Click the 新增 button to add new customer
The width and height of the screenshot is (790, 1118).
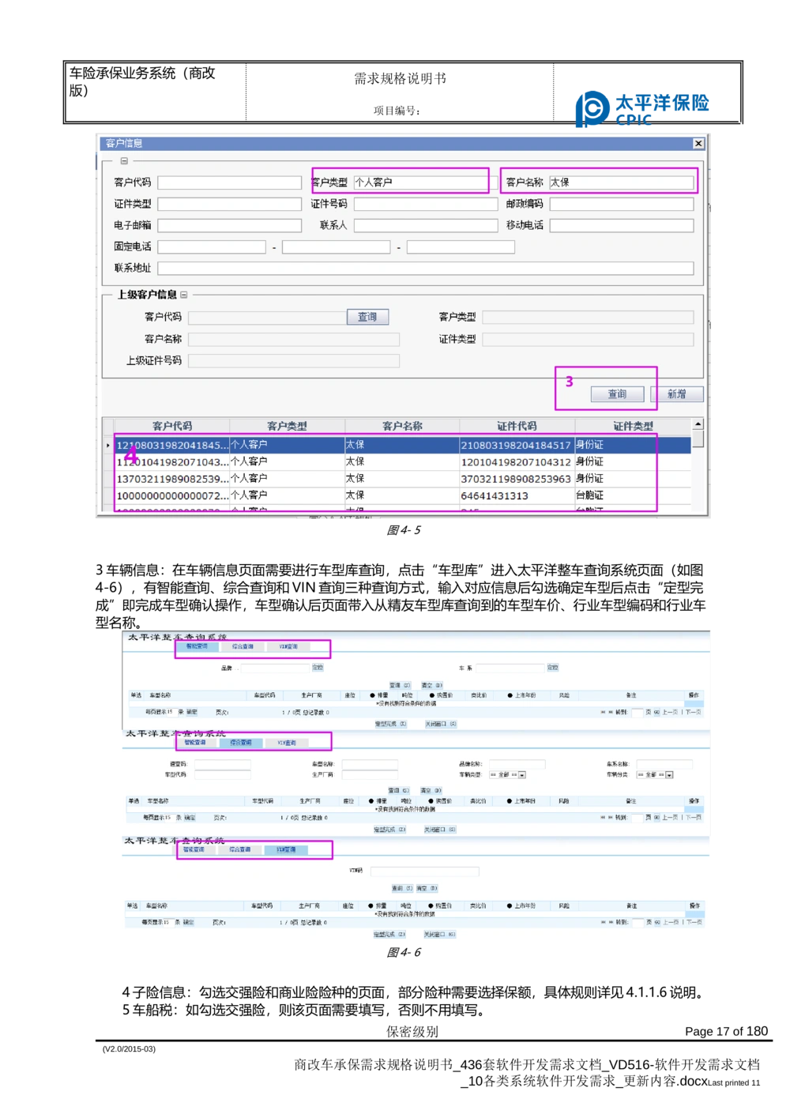pyautogui.click(x=677, y=394)
